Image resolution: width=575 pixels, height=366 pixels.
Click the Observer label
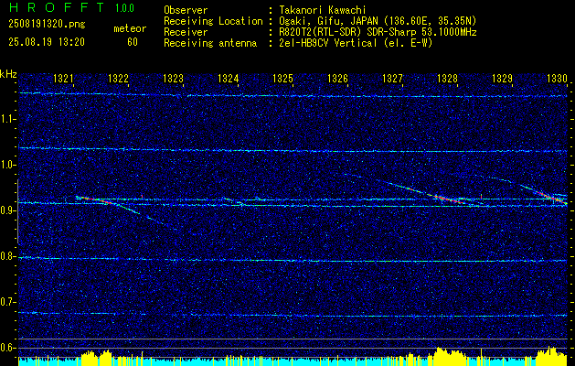186,10
